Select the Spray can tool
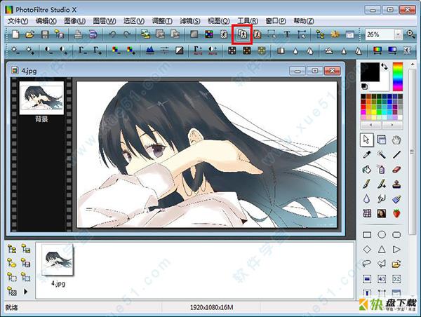Viewport: 421px width, 317px height. [381, 170]
